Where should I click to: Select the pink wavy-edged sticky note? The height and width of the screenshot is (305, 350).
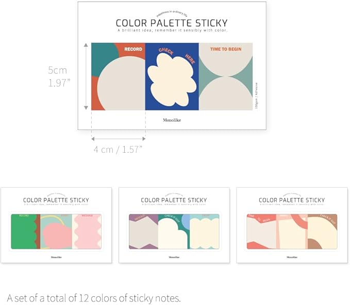[x=87, y=232]
